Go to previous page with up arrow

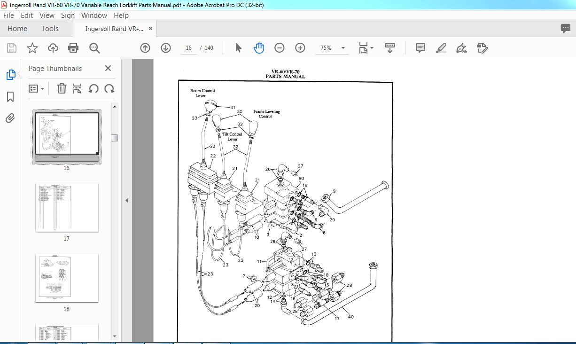pyautogui.click(x=145, y=48)
